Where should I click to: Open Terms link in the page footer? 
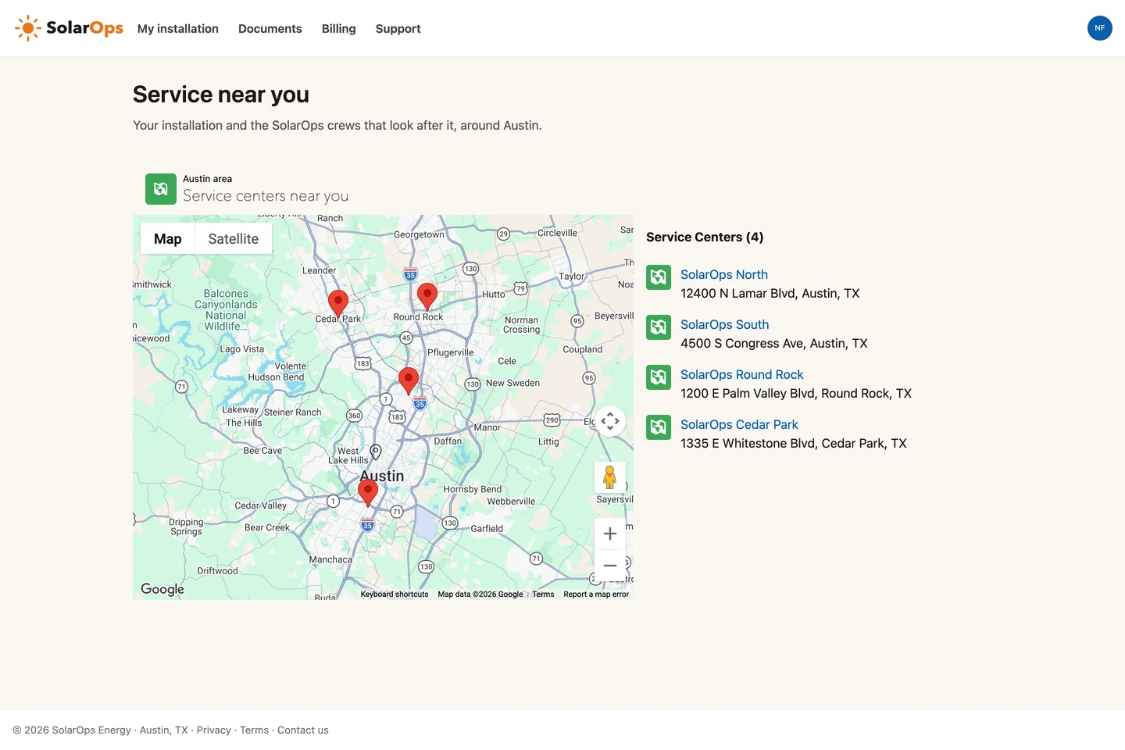[254, 730]
